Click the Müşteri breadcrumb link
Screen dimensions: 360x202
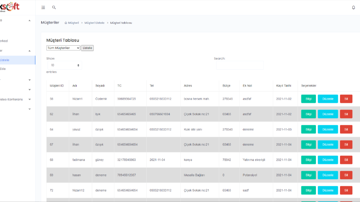(x=73, y=23)
